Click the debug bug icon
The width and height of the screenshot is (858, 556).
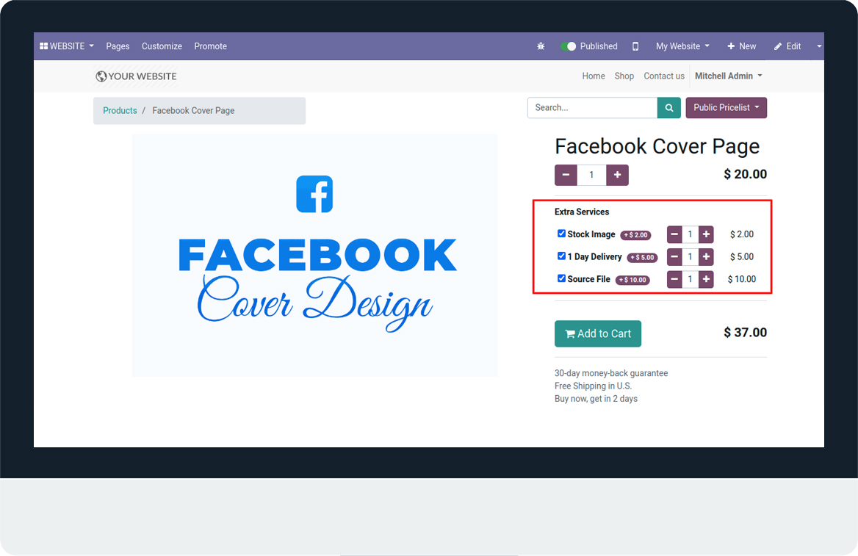(x=541, y=46)
